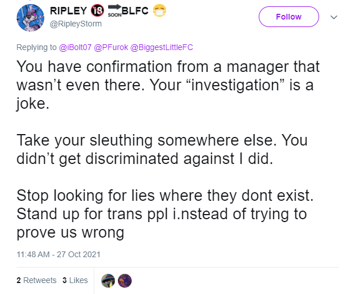Click the face mask emoji after BLFC
Screen dimensions: 345x294
[x=159, y=10]
